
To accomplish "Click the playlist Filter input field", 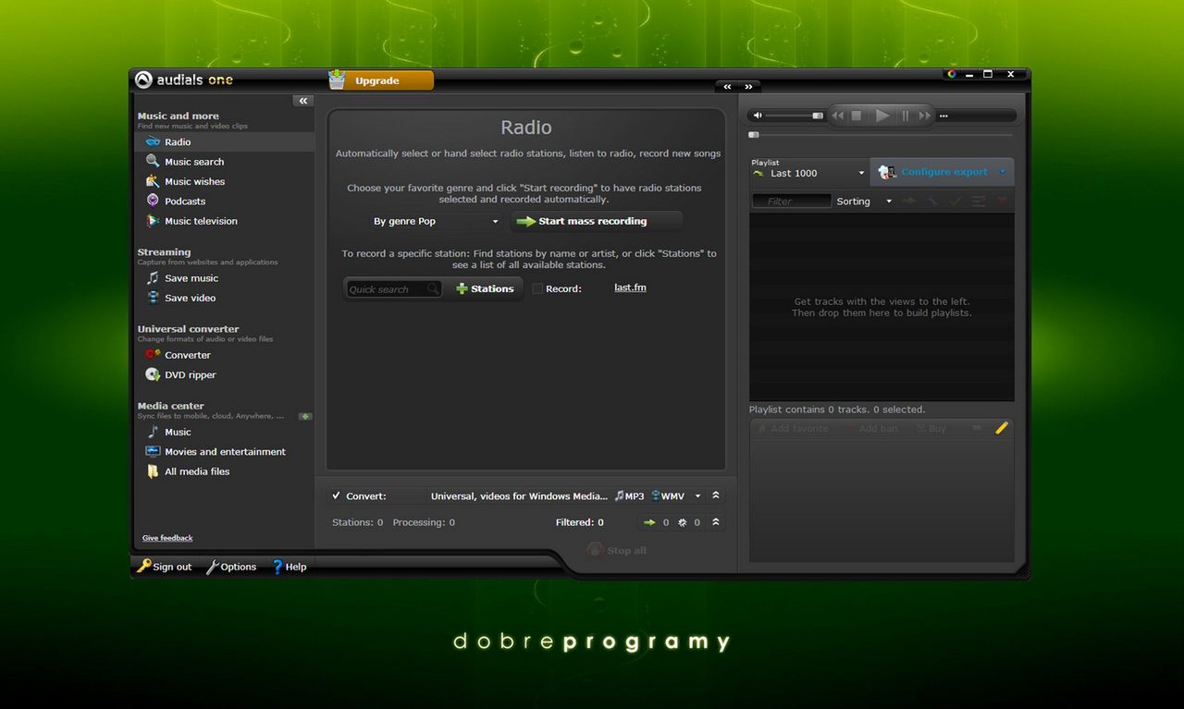I will [x=791, y=202].
